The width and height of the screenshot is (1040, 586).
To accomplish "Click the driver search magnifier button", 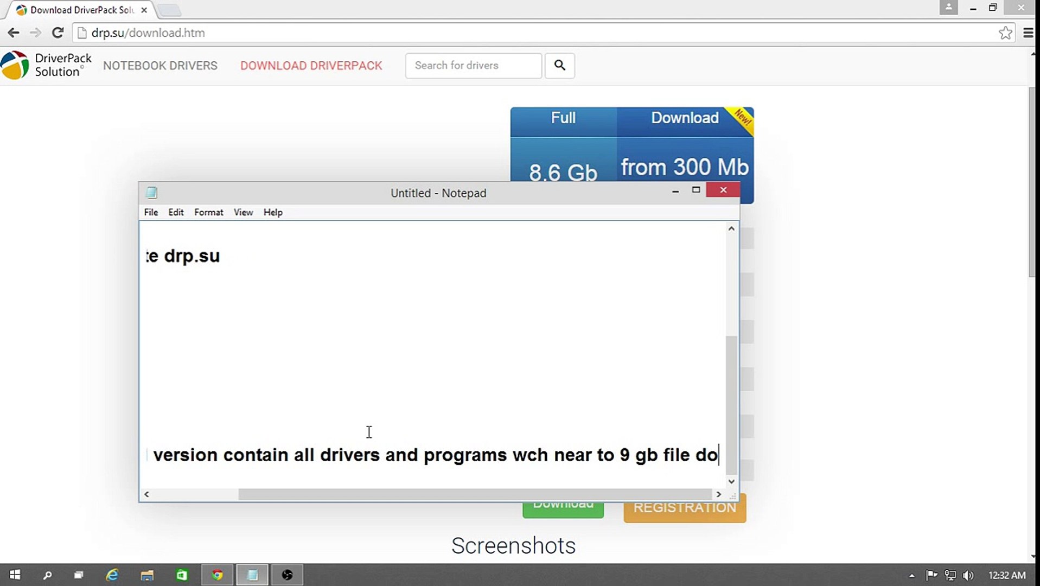I will coord(560,66).
